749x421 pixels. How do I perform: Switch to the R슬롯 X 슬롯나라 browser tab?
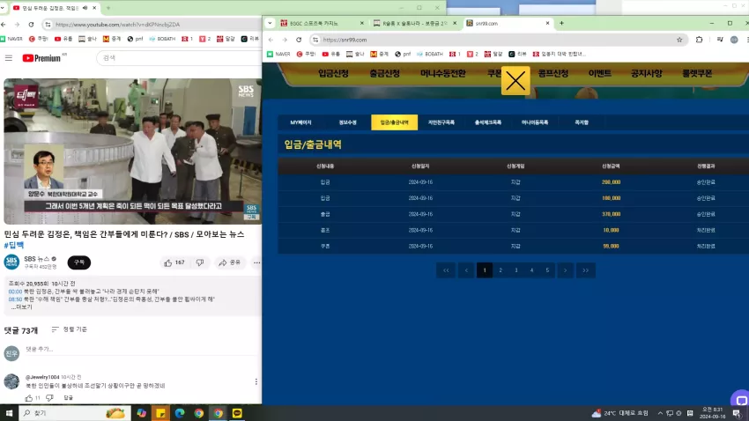415,23
